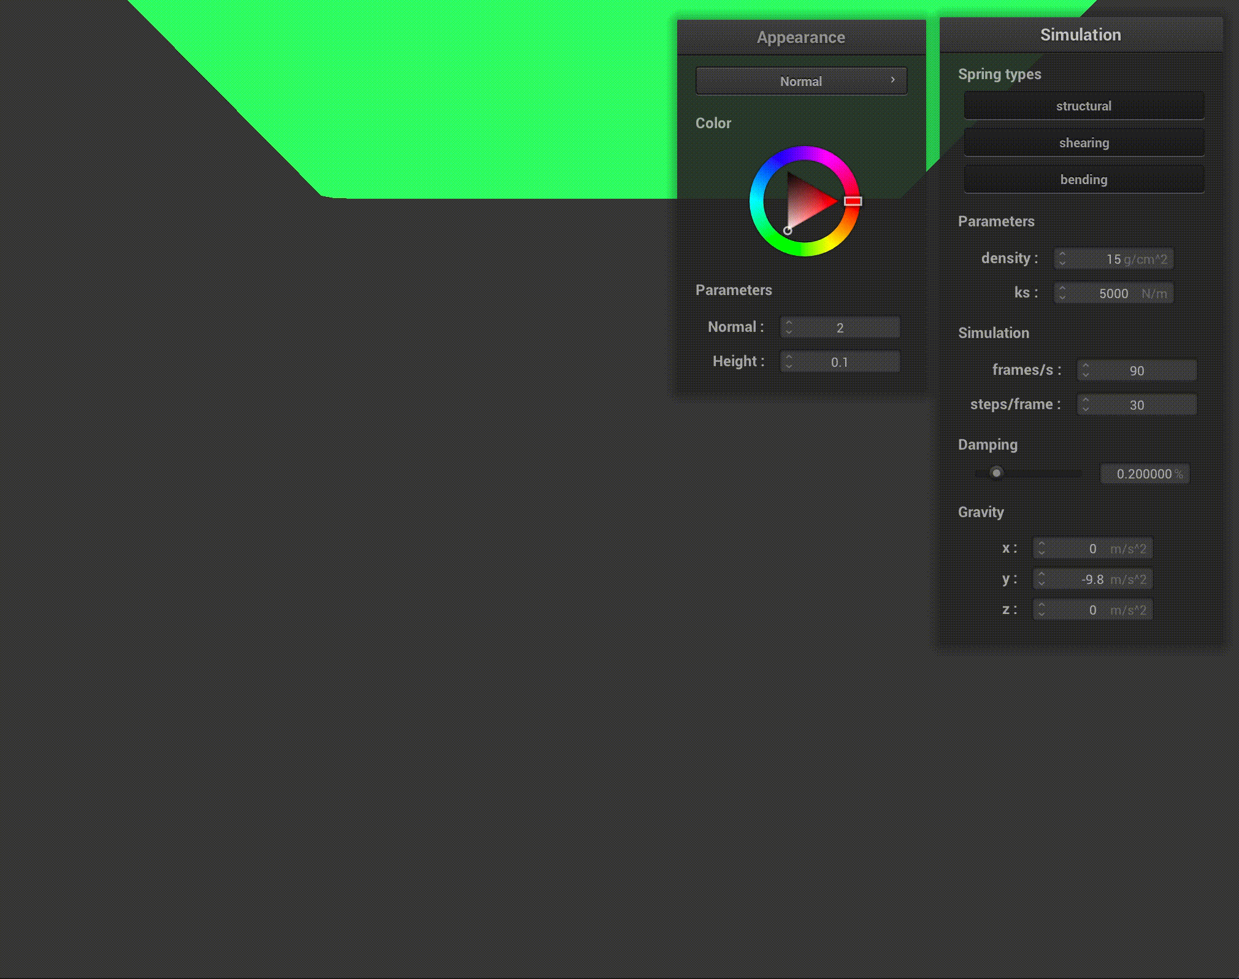The height and width of the screenshot is (979, 1239).
Task: Click the frames/s stepper arrows
Action: [x=1086, y=370]
